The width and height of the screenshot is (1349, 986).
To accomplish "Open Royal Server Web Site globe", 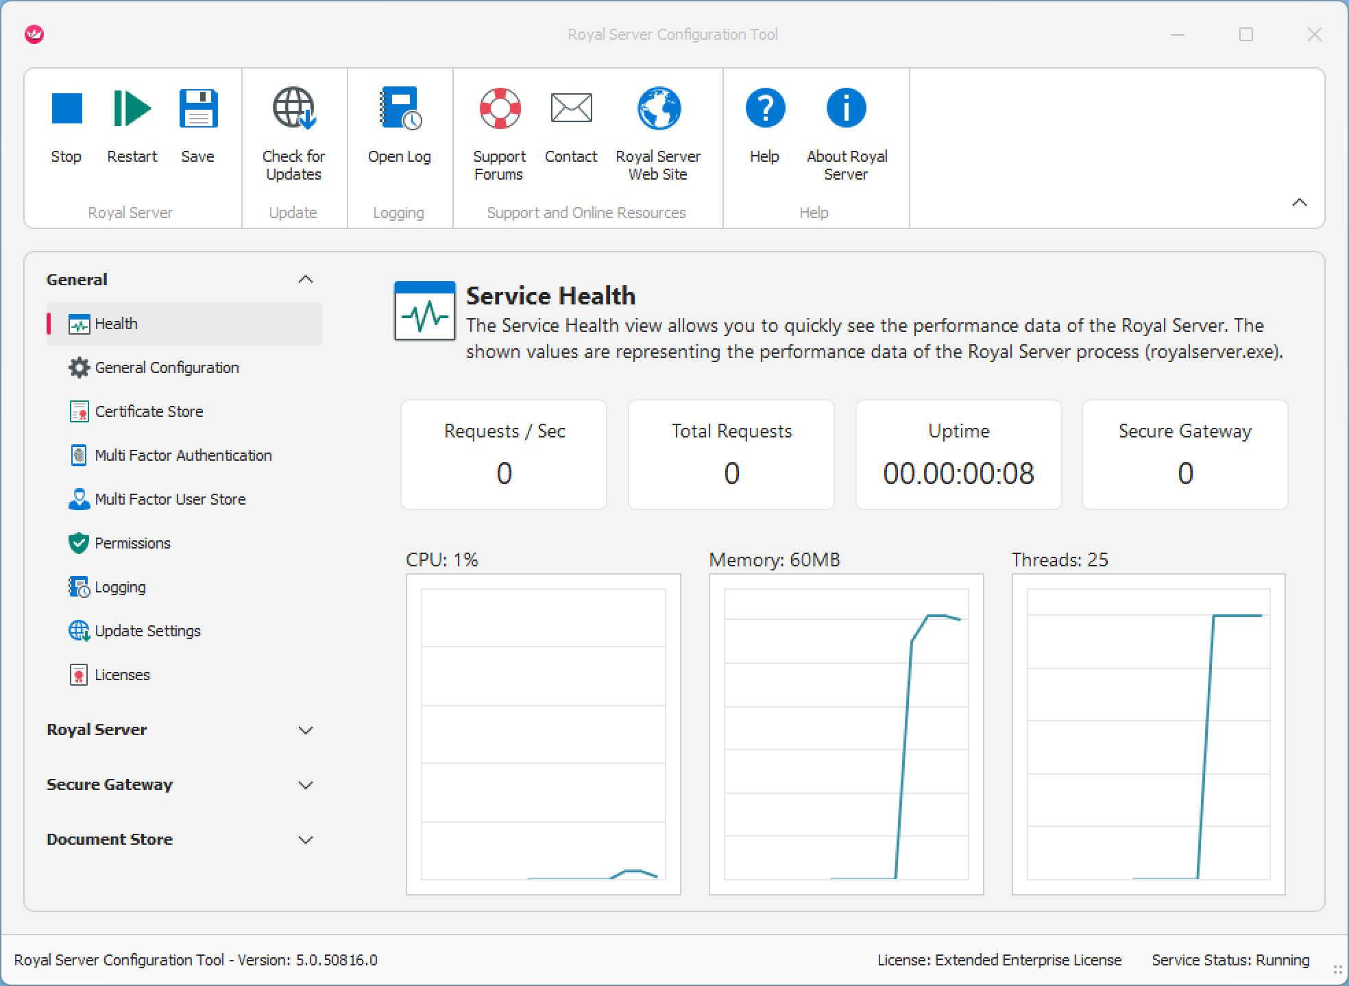I will click(658, 109).
